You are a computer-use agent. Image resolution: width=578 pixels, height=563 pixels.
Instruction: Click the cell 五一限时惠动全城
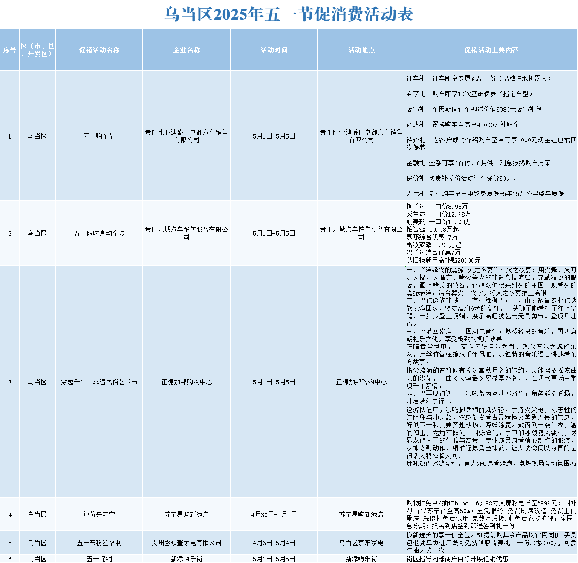coord(99,233)
